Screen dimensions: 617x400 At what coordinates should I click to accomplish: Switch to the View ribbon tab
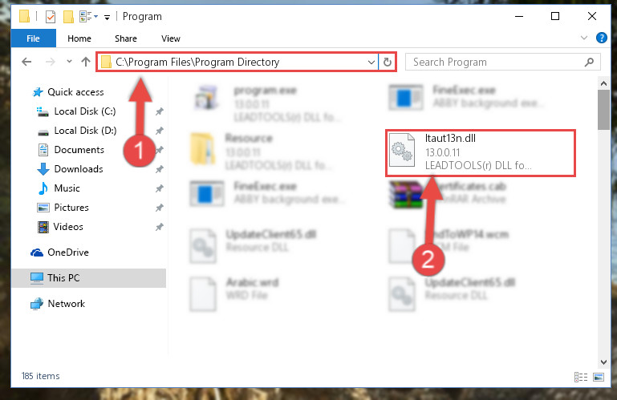171,38
